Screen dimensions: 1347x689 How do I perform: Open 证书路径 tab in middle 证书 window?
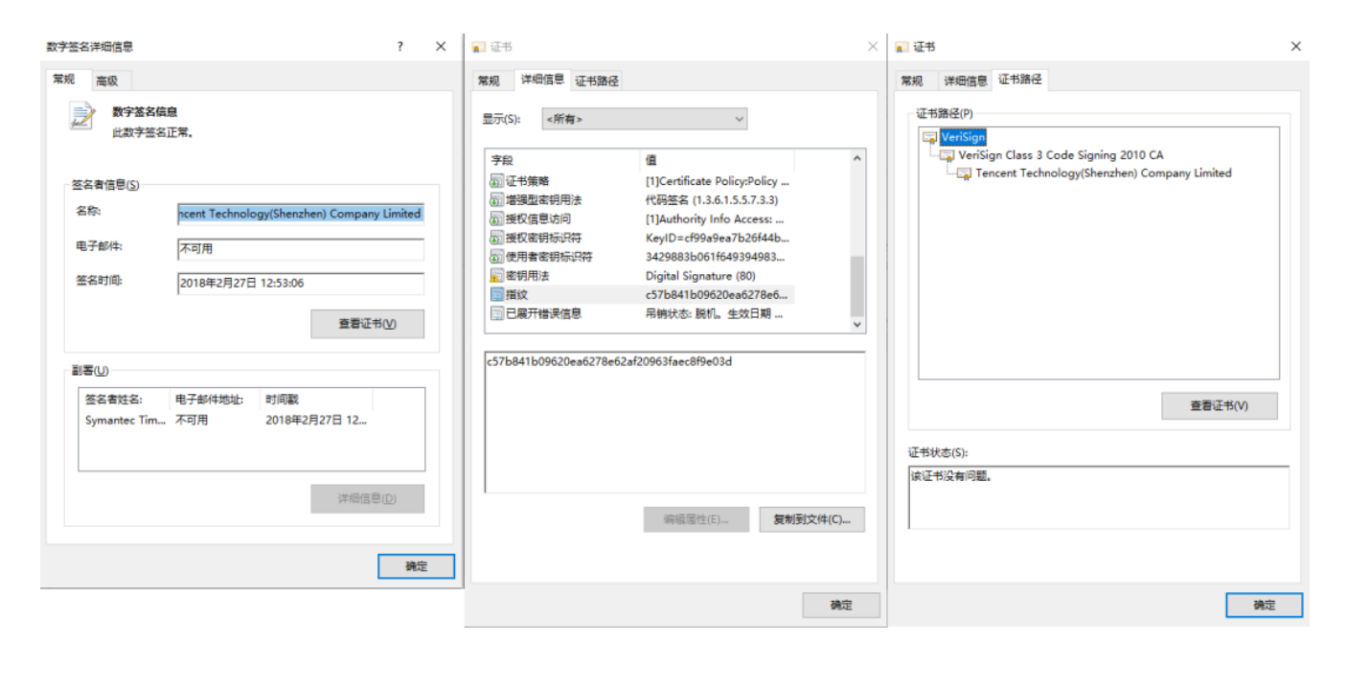point(597,81)
